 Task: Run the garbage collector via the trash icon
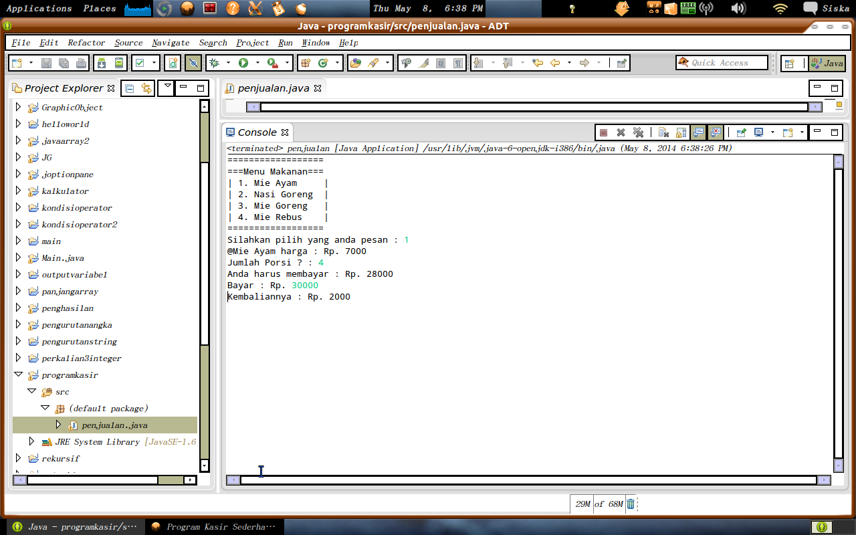tap(629, 504)
